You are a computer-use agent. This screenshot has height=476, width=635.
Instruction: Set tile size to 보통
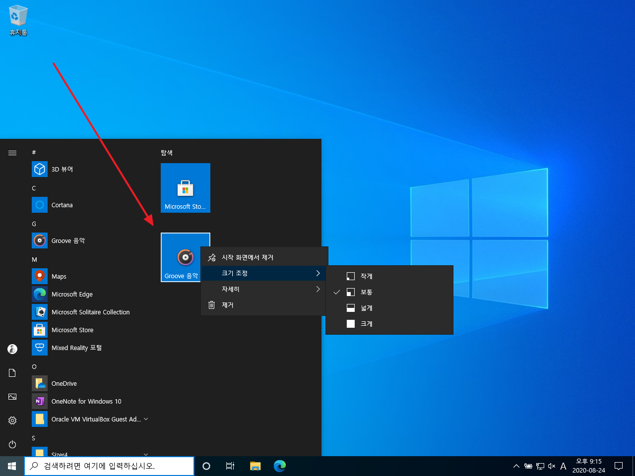click(x=389, y=292)
